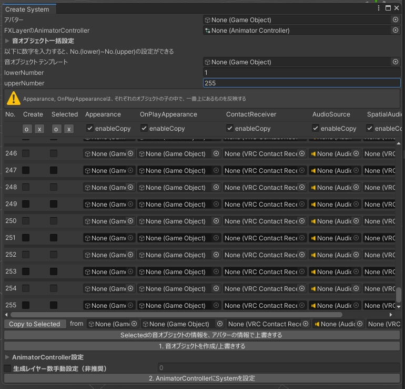Open OnPlayAppearance object picker in row 246
The image size is (405, 389).
tap(216, 153)
